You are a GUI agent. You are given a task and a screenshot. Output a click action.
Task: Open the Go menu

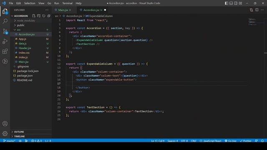click(x=49, y=3)
